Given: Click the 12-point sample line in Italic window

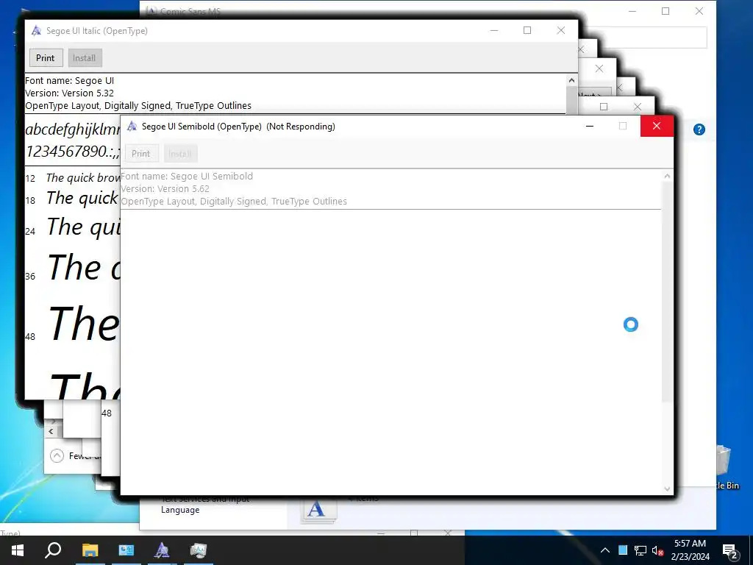Looking at the screenshot, I should [73, 178].
